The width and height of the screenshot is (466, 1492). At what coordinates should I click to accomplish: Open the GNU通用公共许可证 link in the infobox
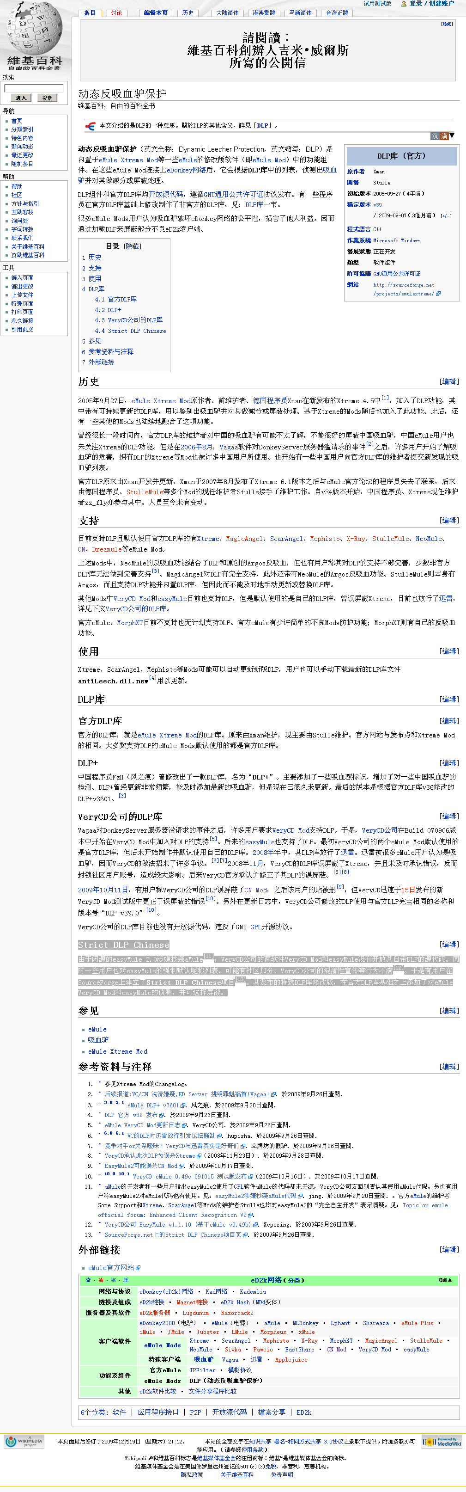pyautogui.click(x=397, y=273)
